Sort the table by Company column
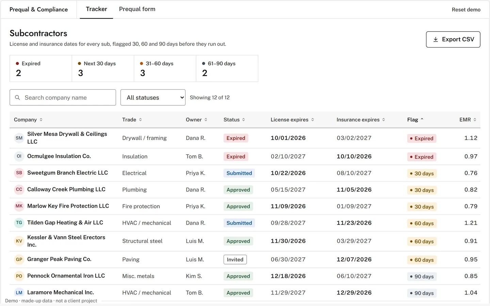The image size is (490, 306). point(28,120)
